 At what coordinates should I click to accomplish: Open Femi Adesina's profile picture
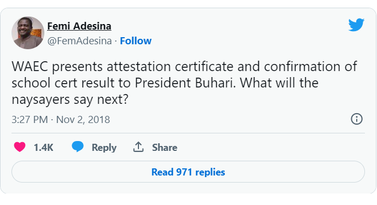(28, 33)
